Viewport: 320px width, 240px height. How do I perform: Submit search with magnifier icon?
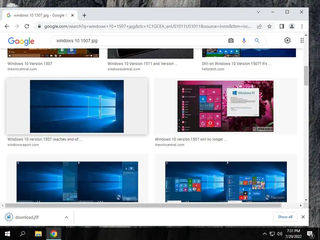tap(257, 41)
